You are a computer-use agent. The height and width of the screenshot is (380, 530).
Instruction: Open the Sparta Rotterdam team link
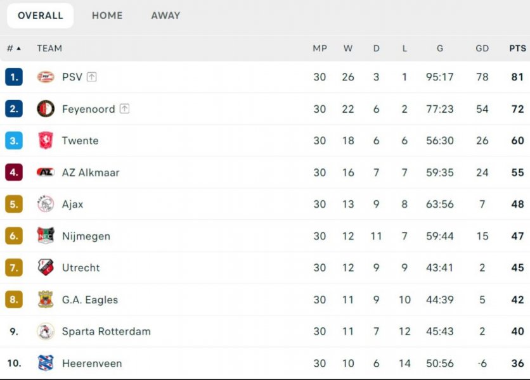[106, 331]
